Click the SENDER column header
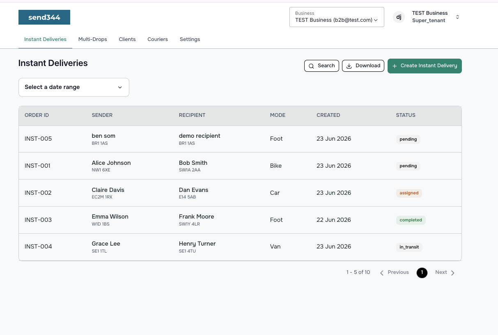The width and height of the screenshot is (498, 335). 102,115
